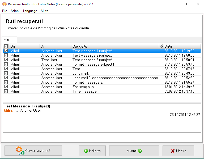Select the 'Long mail 2. aaaa...' subject
Viewport: 204px width, 159px height.
115,78
